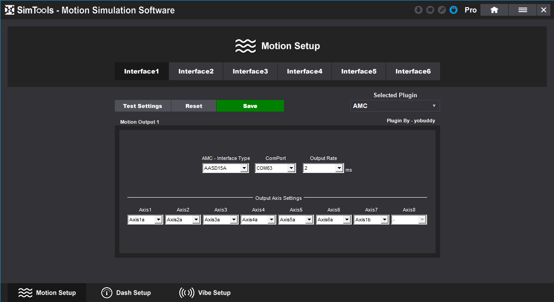
Task: Click the 'Plugin By - yobuddy' text
Action: pos(411,121)
